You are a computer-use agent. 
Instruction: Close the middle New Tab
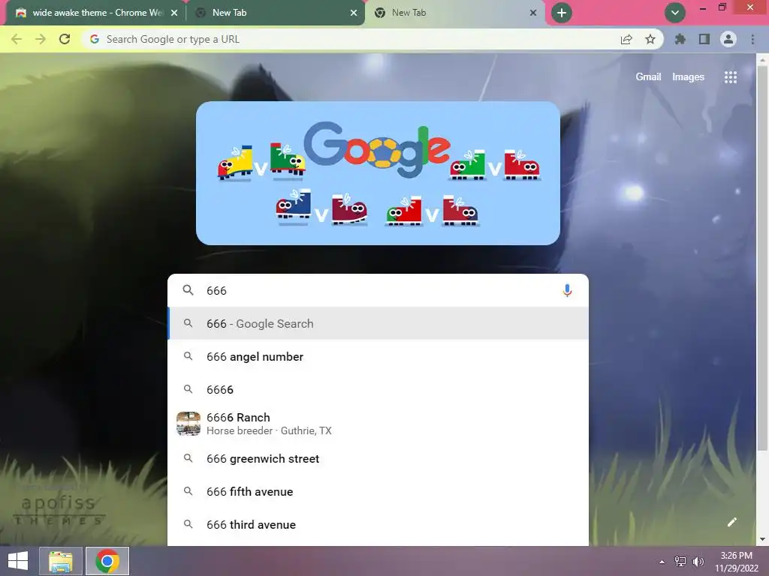pos(354,13)
